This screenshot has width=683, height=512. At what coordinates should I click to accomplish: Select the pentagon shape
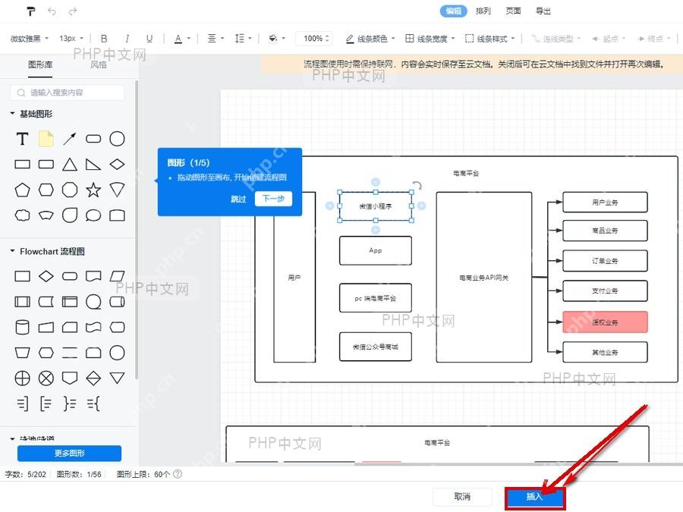(22, 190)
